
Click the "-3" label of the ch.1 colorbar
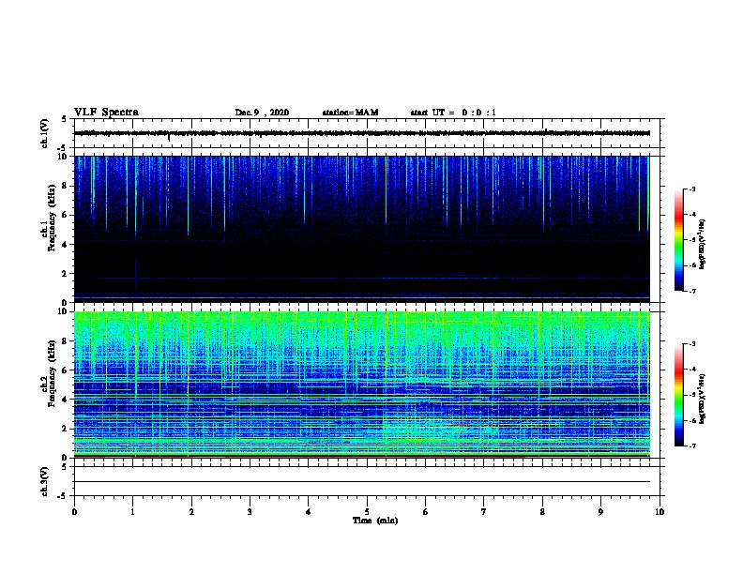click(691, 189)
